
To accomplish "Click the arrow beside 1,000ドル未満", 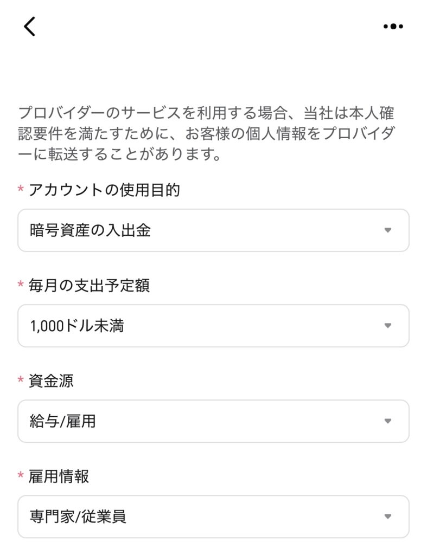I will [x=387, y=326].
